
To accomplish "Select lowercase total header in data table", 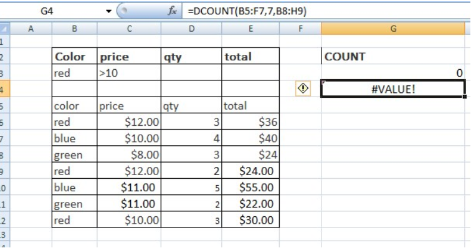I will pos(250,105).
